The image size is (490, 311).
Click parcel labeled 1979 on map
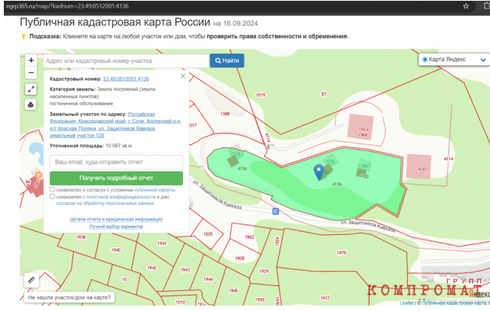(x=341, y=253)
